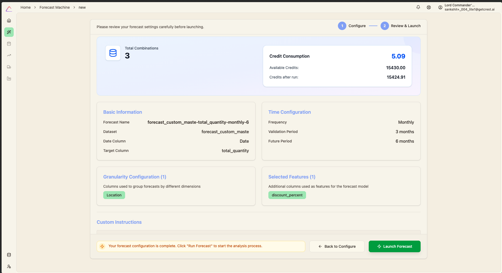Click the help lifebuoy icon
Screen dimensions: 502x273
tap(429, 7)
